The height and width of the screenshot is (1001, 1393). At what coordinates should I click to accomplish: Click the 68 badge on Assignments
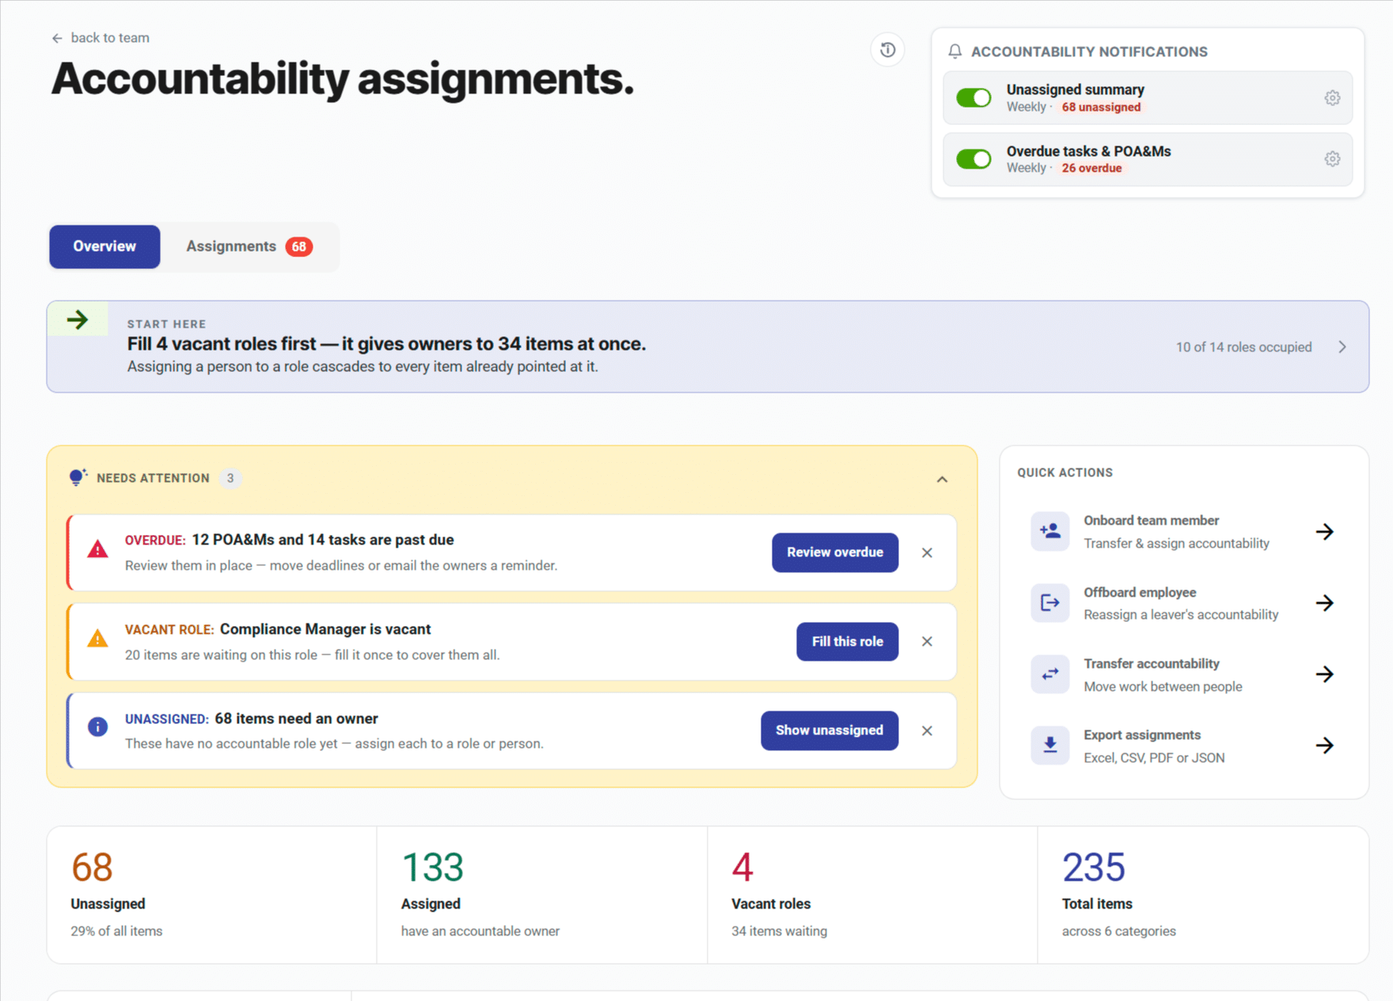pos(299,247)
